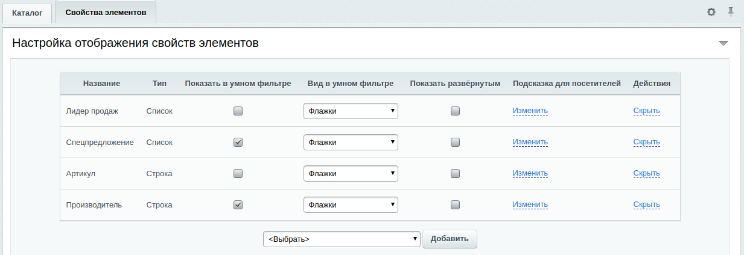The height and width of the screenshot is (255, 744).
Task: Select the Свойства элементов tab
Action: click(x=106, y=12)
